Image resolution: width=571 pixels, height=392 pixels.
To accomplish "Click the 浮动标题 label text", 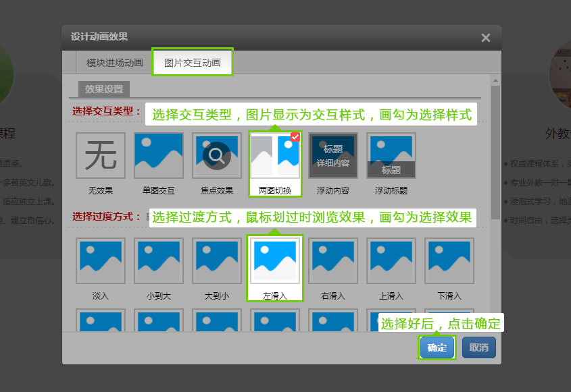I will [x=391, y=190].
